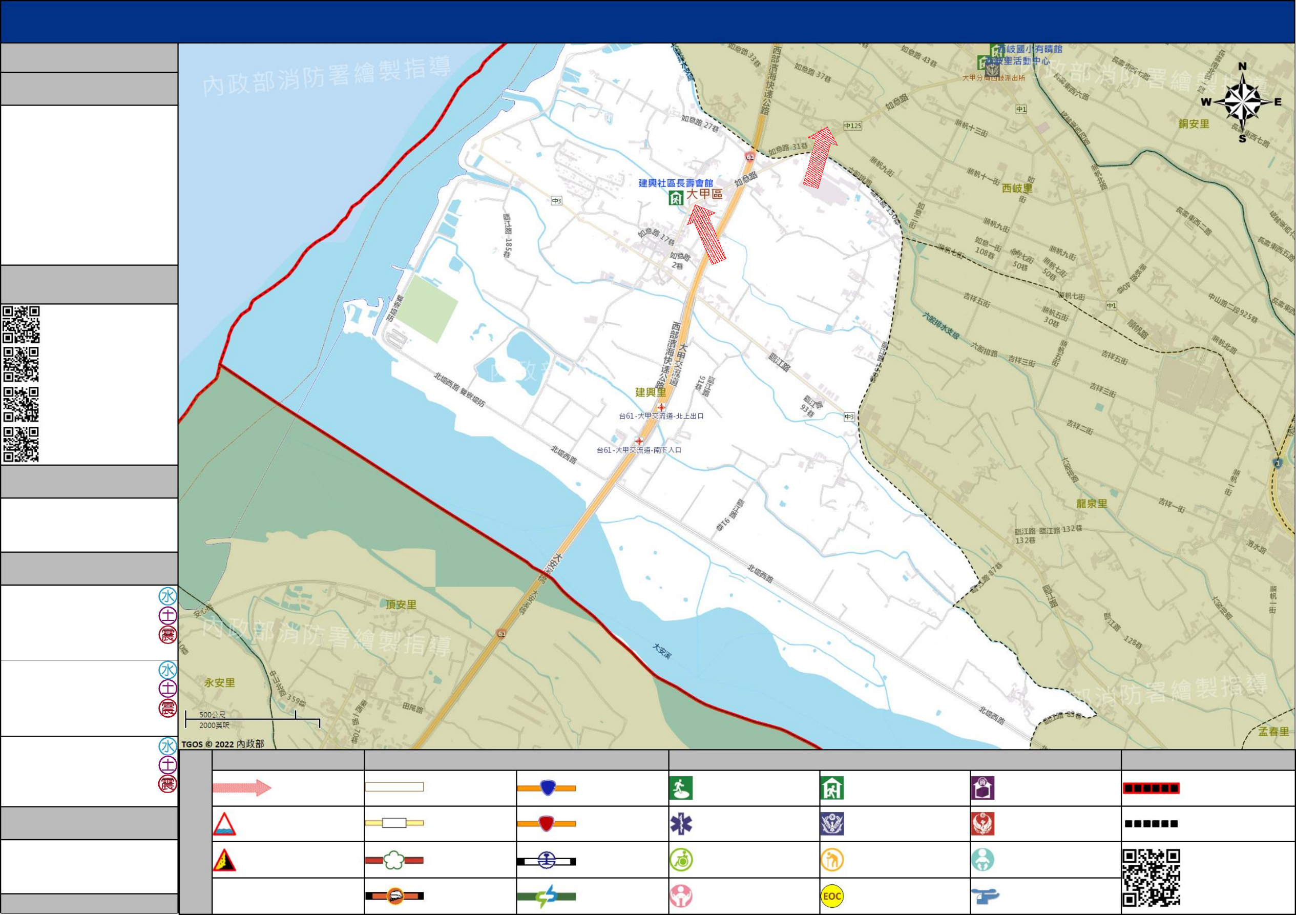Image resolution: width=1296 pixels, height=915 pixels.
Task: Click the high-speed rail train legend symbol
Action: tap(394, 896)
